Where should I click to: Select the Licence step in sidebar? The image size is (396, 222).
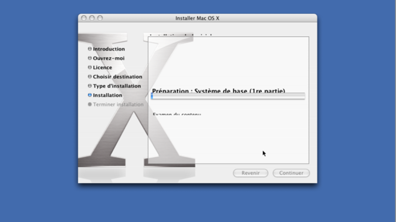(103, 67)
